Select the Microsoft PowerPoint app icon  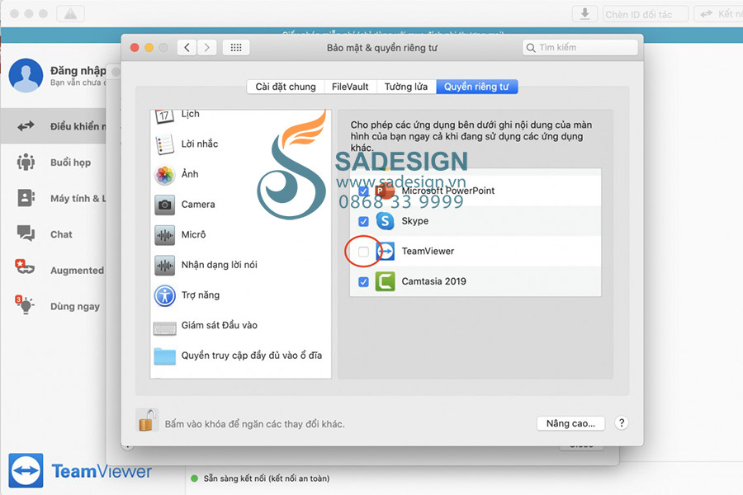385,191
